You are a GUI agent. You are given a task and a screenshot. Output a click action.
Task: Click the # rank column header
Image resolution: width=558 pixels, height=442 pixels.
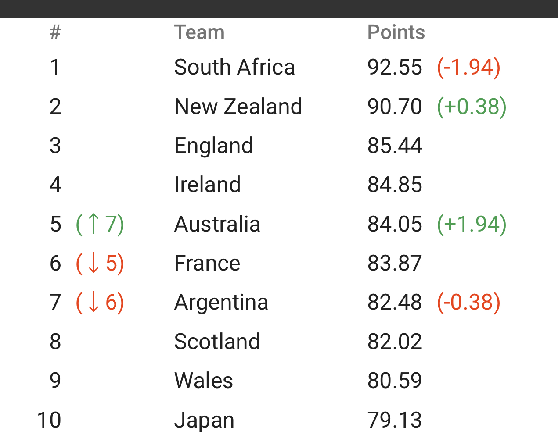click(x=55, y=32)
